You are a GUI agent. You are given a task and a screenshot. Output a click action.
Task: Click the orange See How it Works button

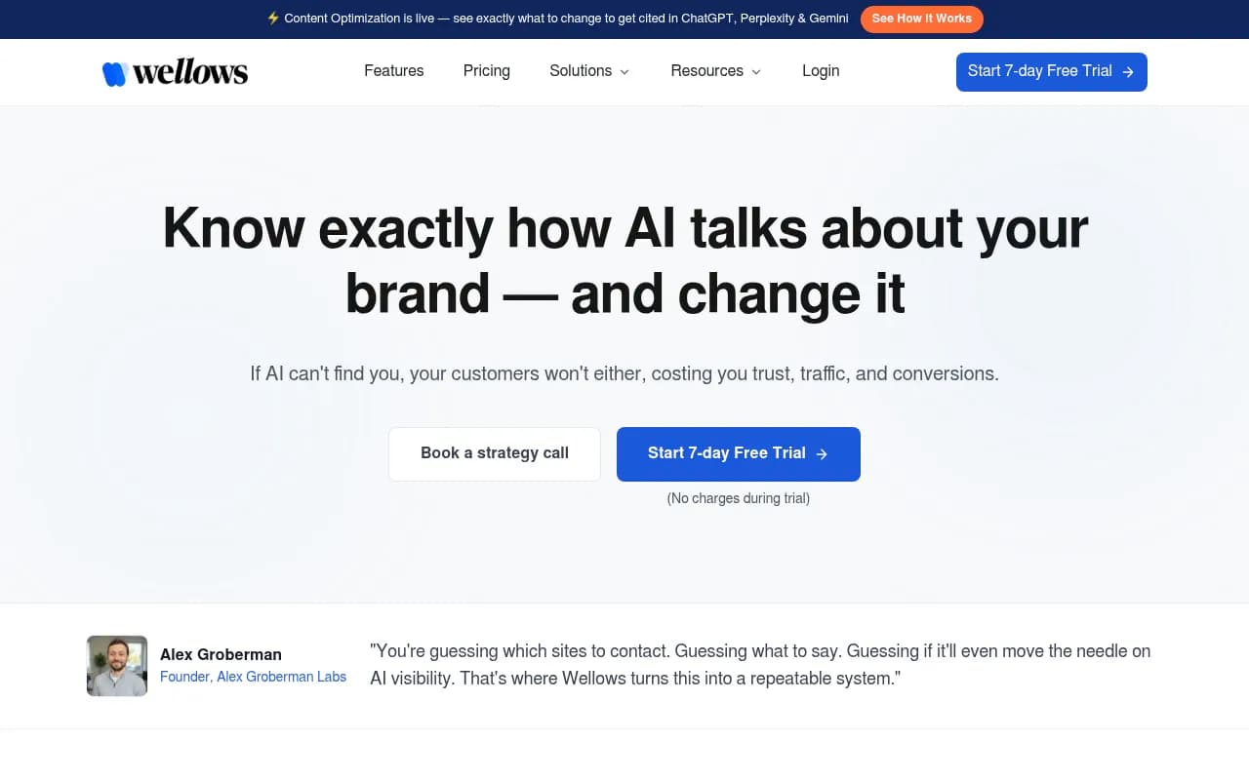(x=922, y=19)
